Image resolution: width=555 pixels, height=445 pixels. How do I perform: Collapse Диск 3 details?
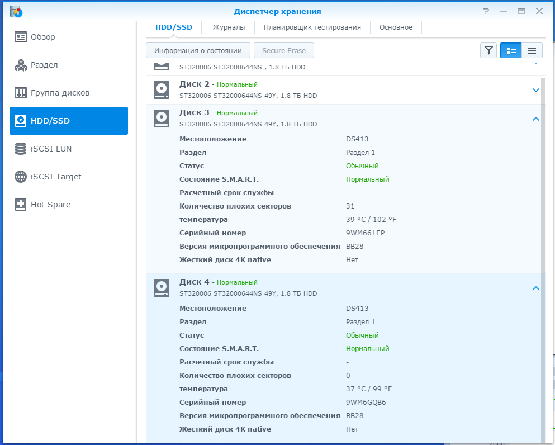click(x=536, y=119)
